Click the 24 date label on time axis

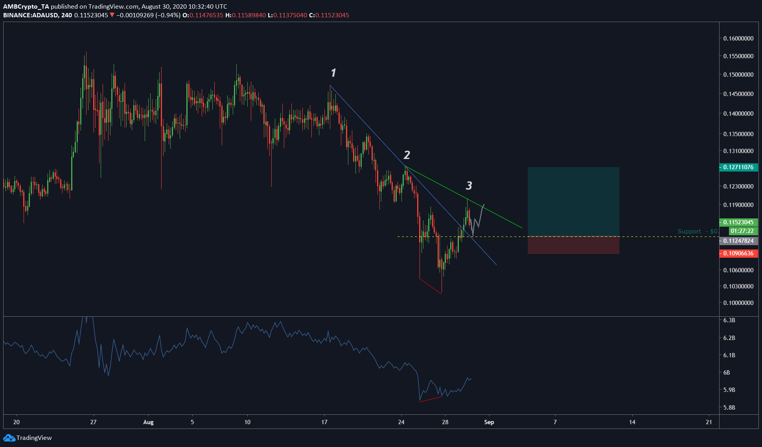coord(401,422)
